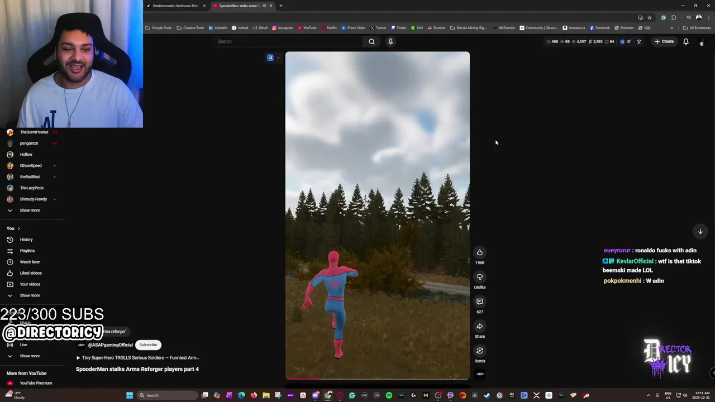Click the search magnifier button
This screenshot has height=402, width=715.
click(x=371, y=41)
